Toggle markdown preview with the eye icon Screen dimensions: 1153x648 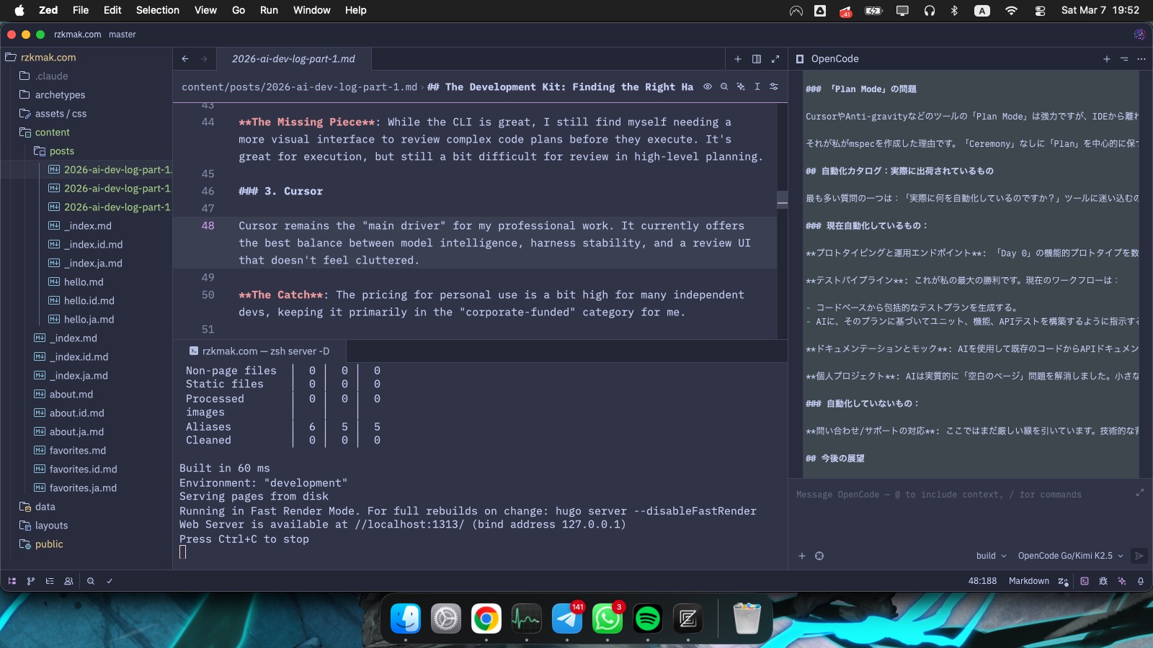pos(707,86)
